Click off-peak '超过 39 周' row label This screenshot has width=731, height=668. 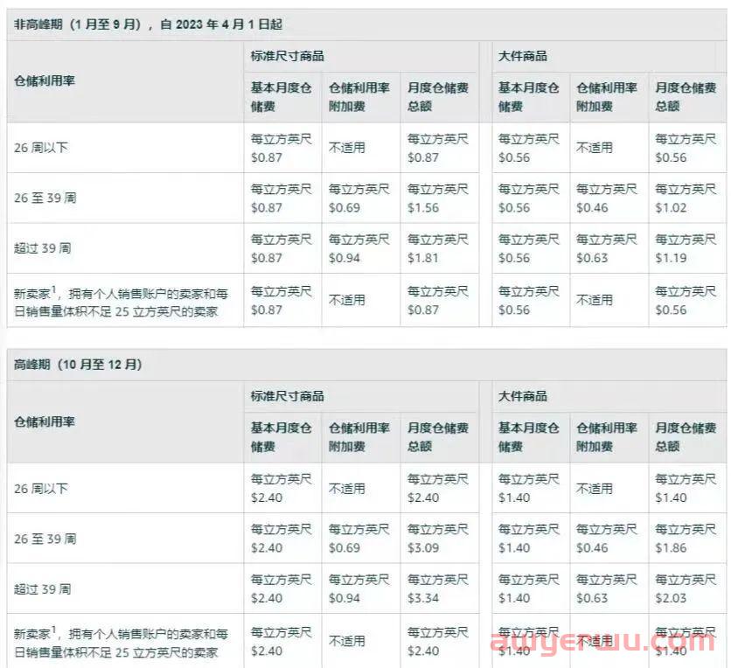43,248
